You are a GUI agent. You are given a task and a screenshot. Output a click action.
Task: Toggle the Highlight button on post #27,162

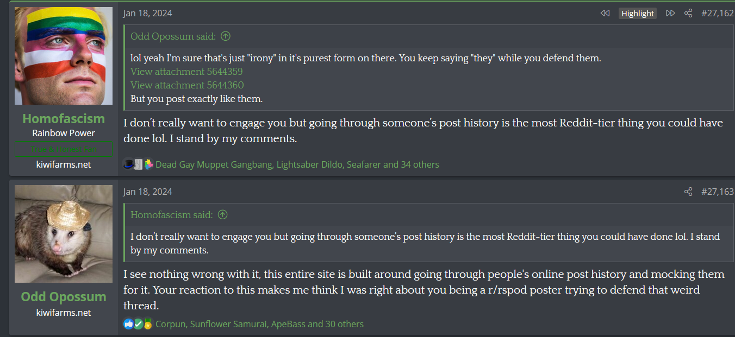click(638, 14)
